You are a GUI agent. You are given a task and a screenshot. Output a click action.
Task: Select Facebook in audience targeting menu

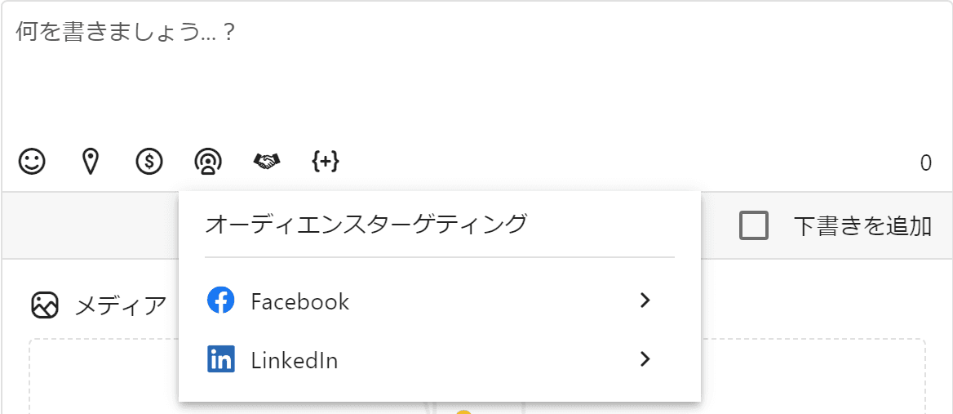coord(300,302)
